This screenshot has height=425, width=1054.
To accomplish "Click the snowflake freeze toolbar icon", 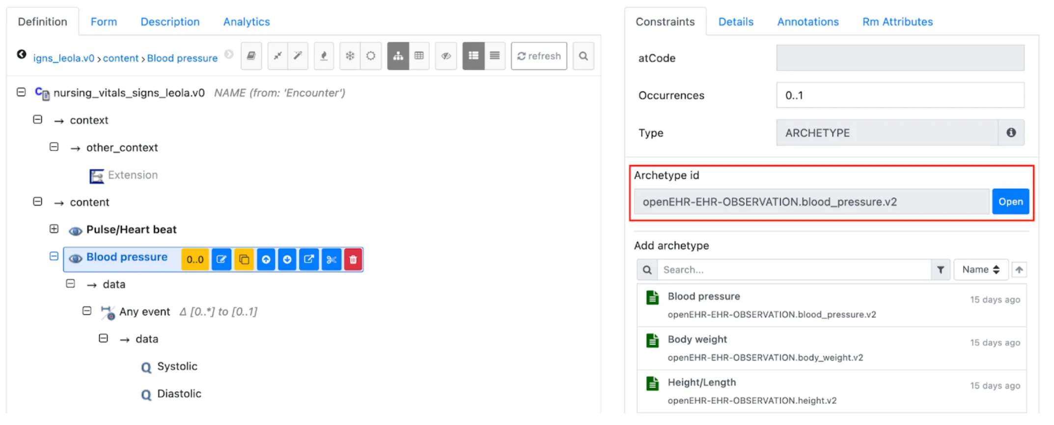I will [350, 56].
